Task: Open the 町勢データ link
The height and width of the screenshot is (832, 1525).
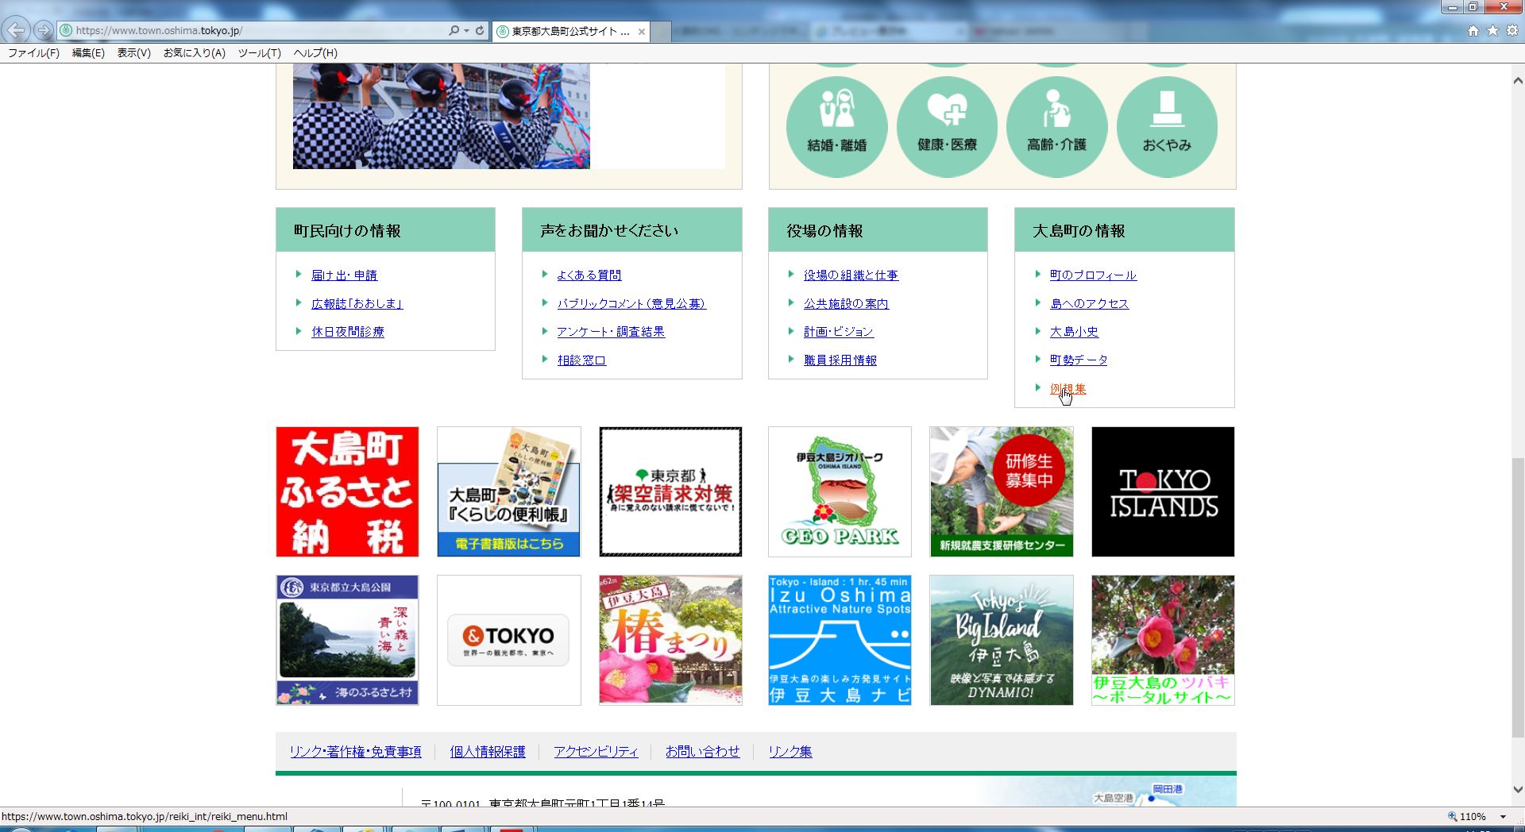Action: pos(1079,360)
